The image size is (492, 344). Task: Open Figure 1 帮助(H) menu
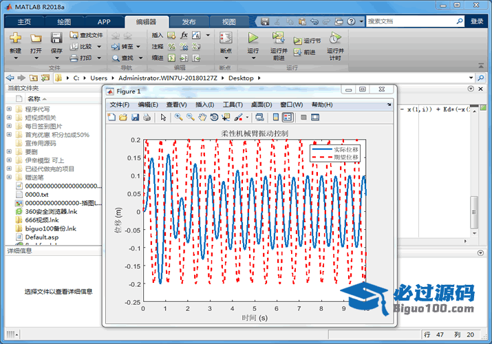(x=322, y=105)
